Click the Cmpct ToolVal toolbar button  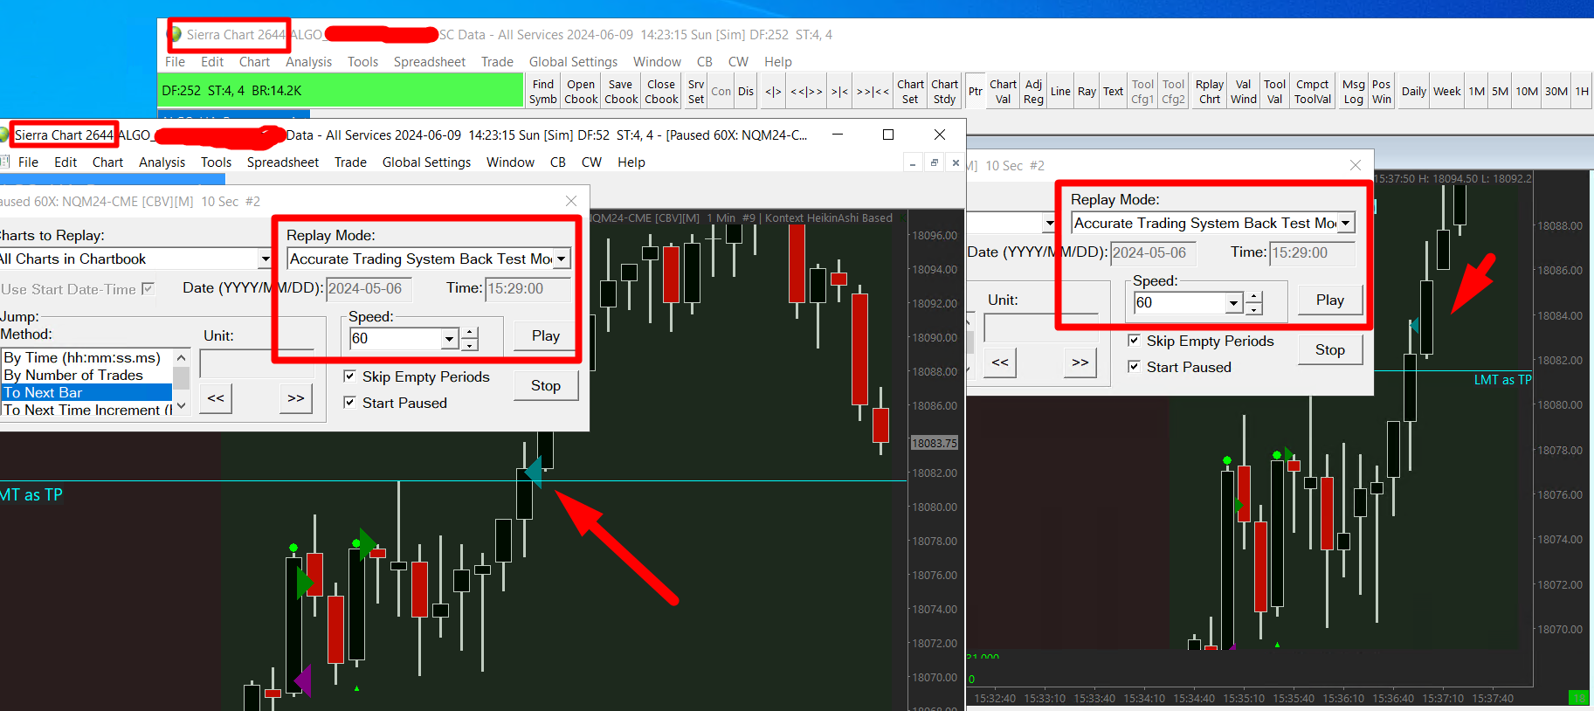click(1313, 91)
